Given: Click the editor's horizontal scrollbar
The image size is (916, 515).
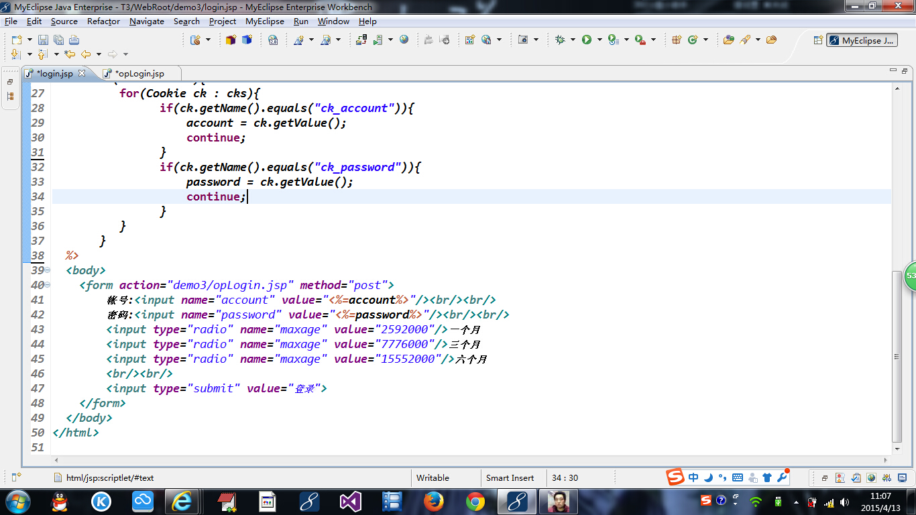Looking at the screenshot, I should click(471, 460).
